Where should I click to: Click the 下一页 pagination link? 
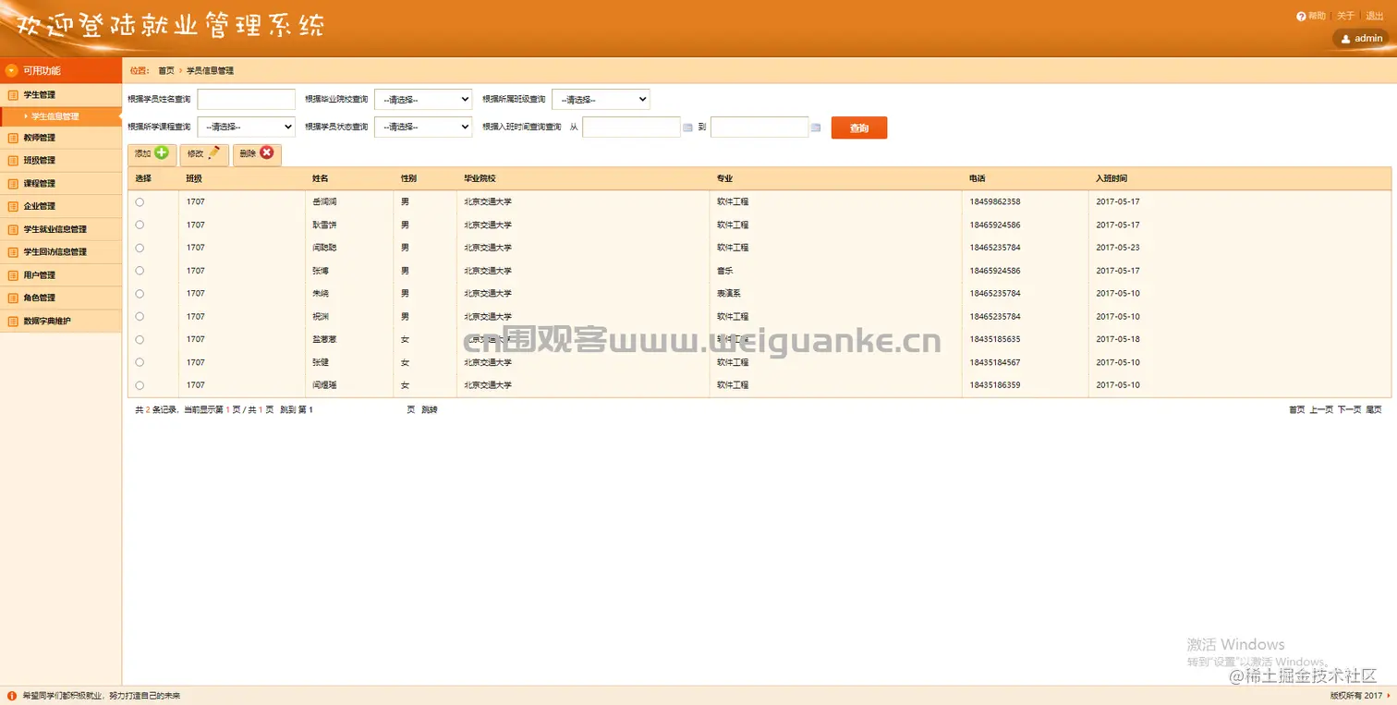(x=1350, y=409)
